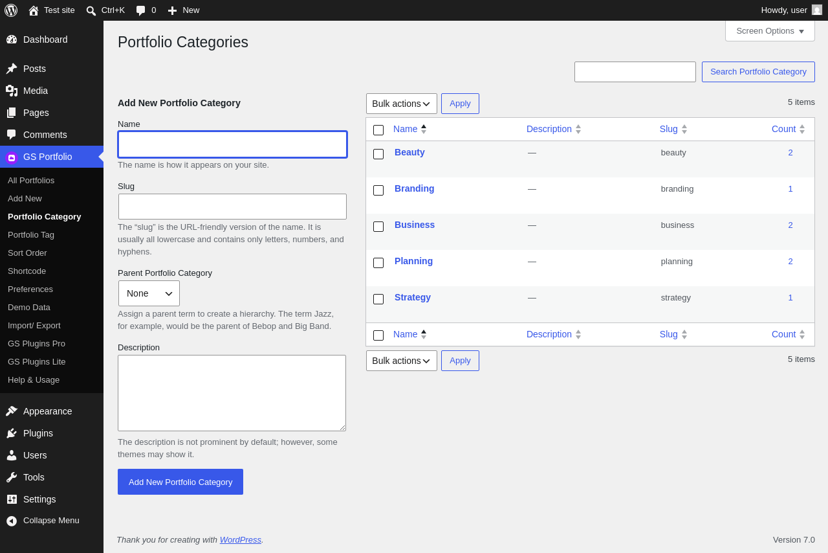Open Import/ Export submenu item
This screenshot has height=553, width=828.
tap(34, 325)
